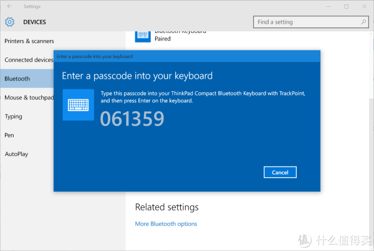
Task: Focus the Find a setting search box
Action: (x=311, y=22)
